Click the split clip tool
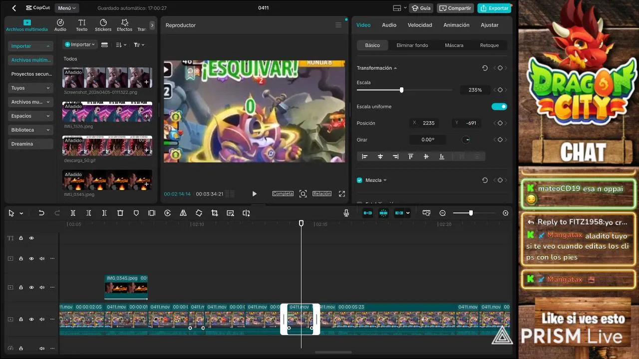The width and height of the screenshot is (639, 359). pos(73,213)
